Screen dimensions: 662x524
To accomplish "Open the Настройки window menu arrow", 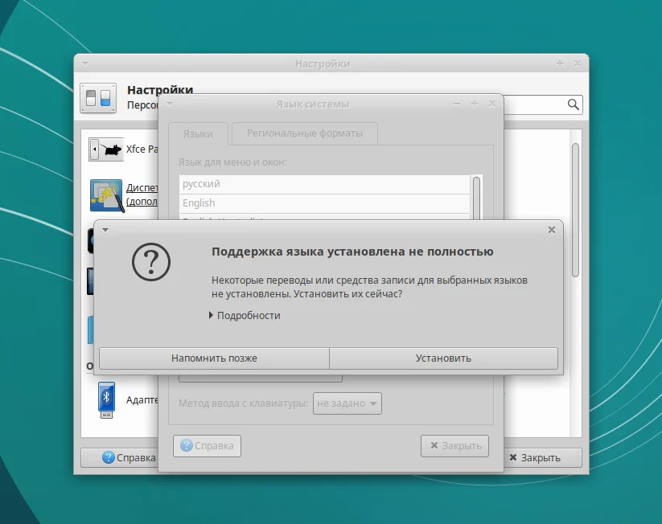I will 85,63.
